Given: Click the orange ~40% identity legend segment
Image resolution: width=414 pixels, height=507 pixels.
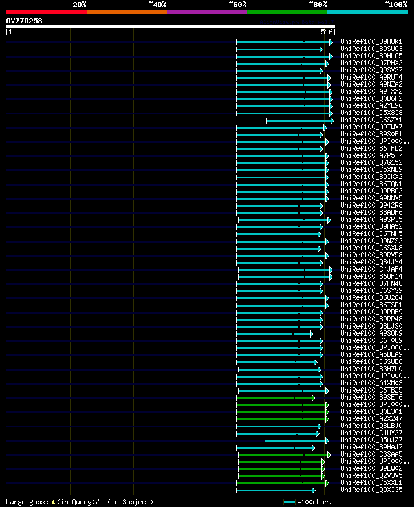Looking at the screenshot, I should (x=127, y=12).
